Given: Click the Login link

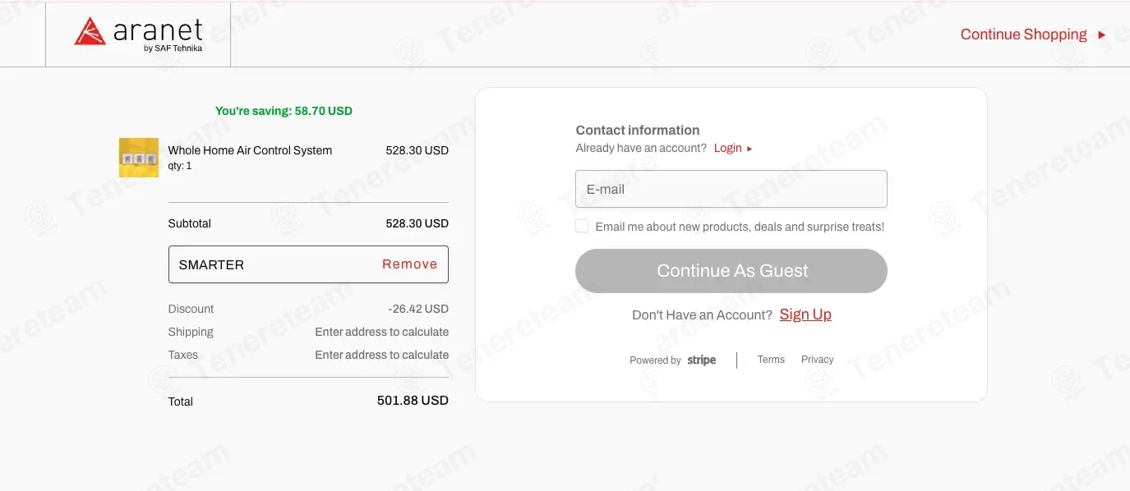Looking at the screenshot, I should [x=728, y=149].
